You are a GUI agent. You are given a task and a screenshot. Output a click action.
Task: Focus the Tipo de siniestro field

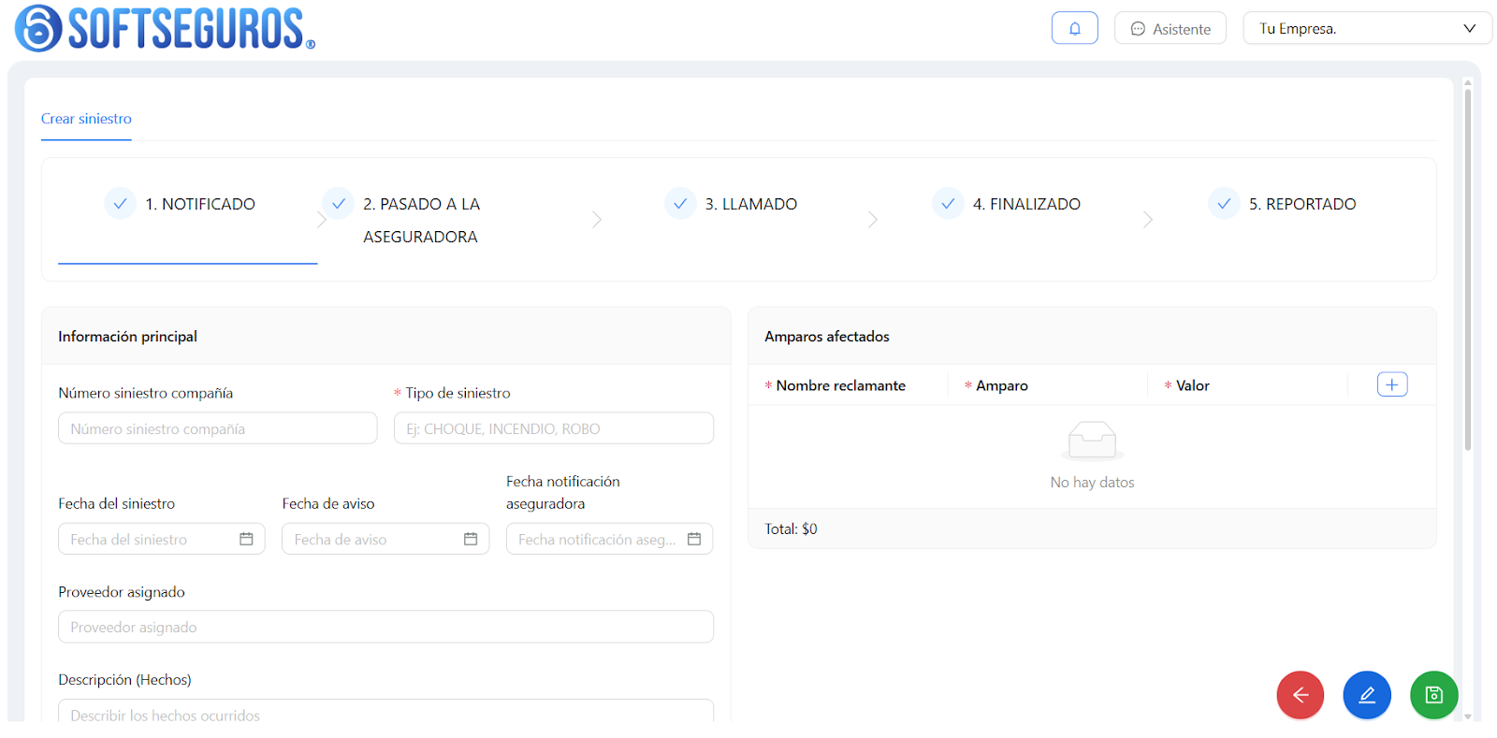553,428
